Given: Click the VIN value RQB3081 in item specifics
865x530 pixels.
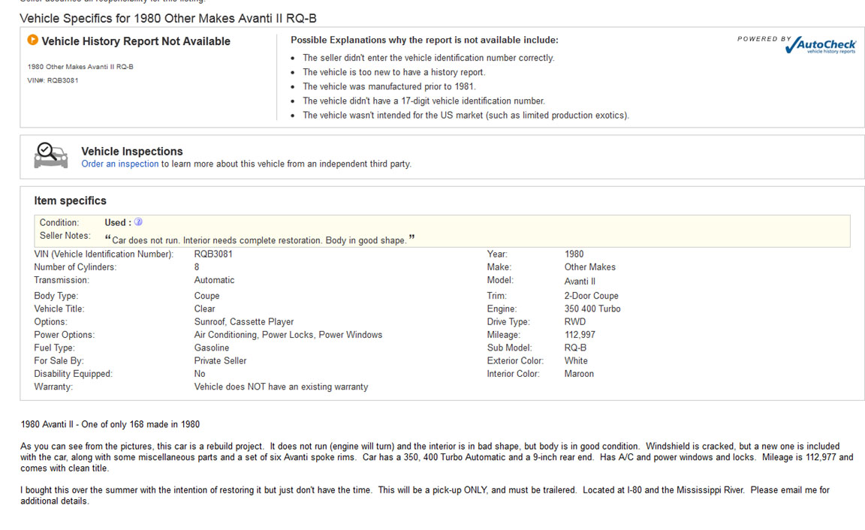Looking at the screenshot, I should click(213, 254).
